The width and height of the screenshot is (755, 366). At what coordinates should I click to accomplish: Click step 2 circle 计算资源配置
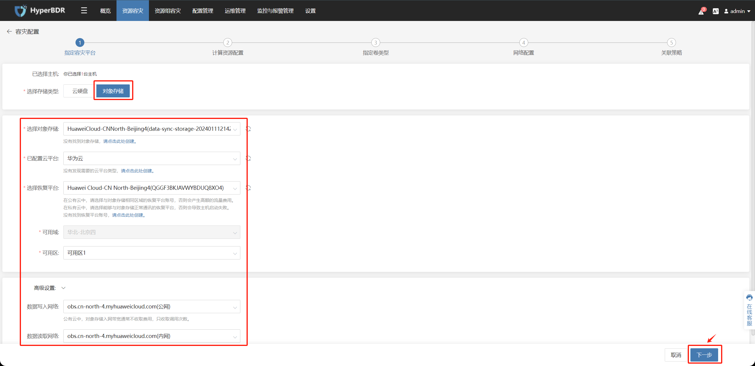[x=228, y=43]
